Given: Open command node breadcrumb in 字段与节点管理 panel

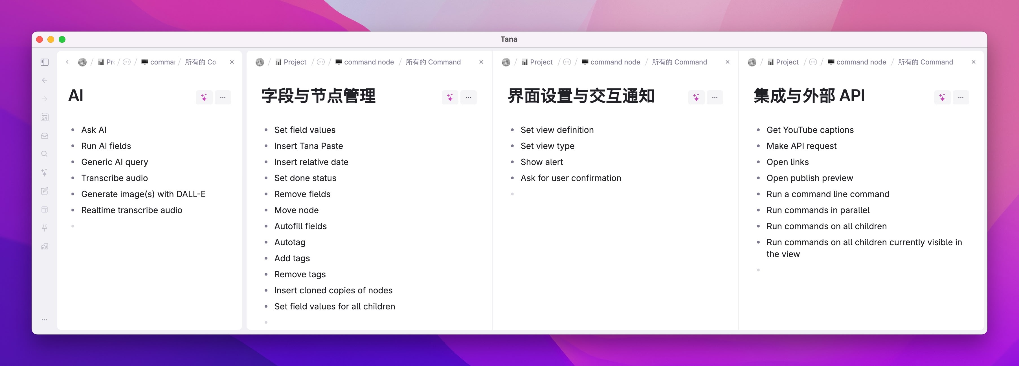Looking at the screenshot, I should point(365,62).
